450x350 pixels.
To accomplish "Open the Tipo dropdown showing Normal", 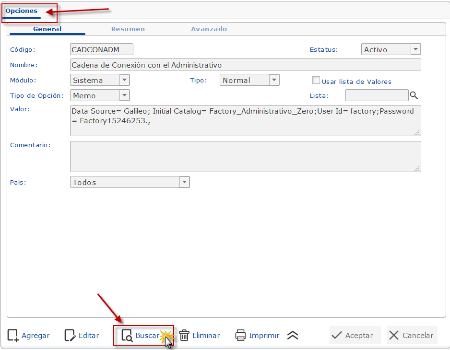I will 274,80.
